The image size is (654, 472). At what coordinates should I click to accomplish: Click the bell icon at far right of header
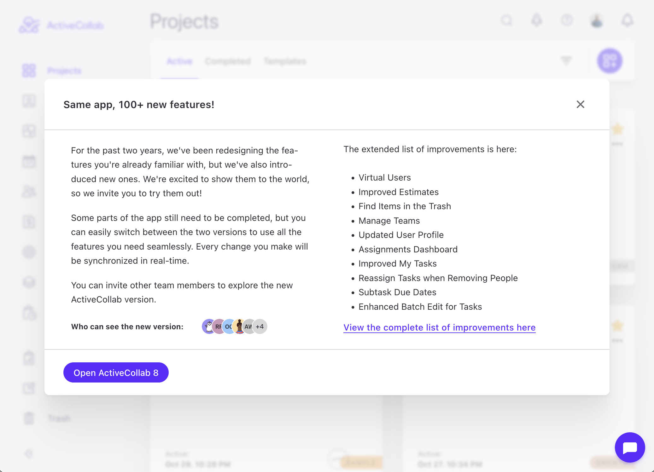click(627, 20)
